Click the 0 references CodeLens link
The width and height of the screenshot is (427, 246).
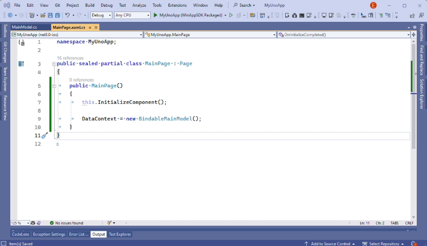(x=82, y=80)
